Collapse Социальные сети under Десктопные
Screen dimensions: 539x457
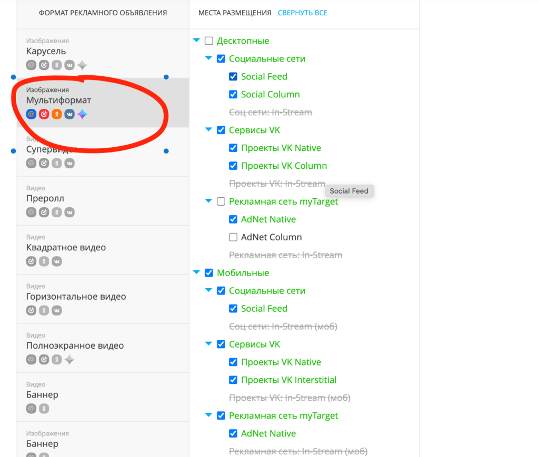[x=208, y=58]
